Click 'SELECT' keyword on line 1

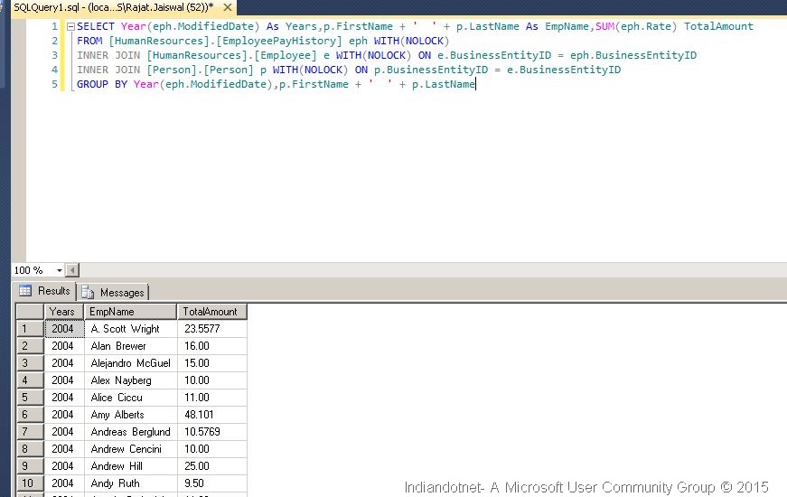pyautogui.click(x=96, y=26)
